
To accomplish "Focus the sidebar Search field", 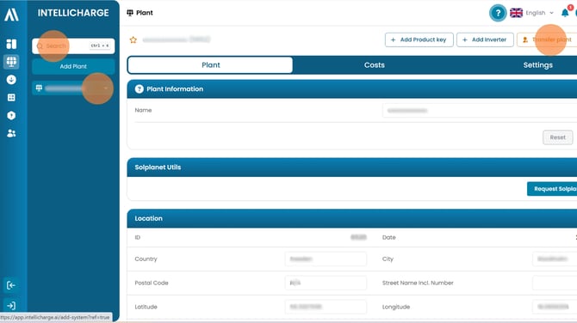I will coord(73,46).
